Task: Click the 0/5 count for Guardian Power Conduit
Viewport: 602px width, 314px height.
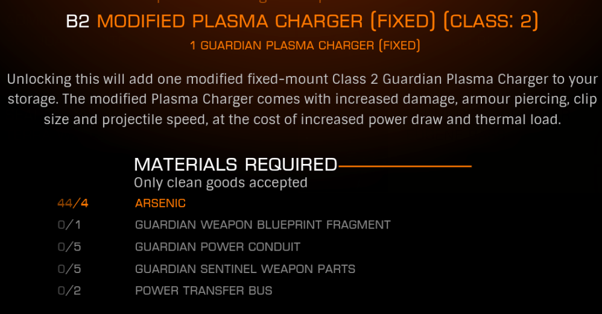Action: (x=69, y=247)
